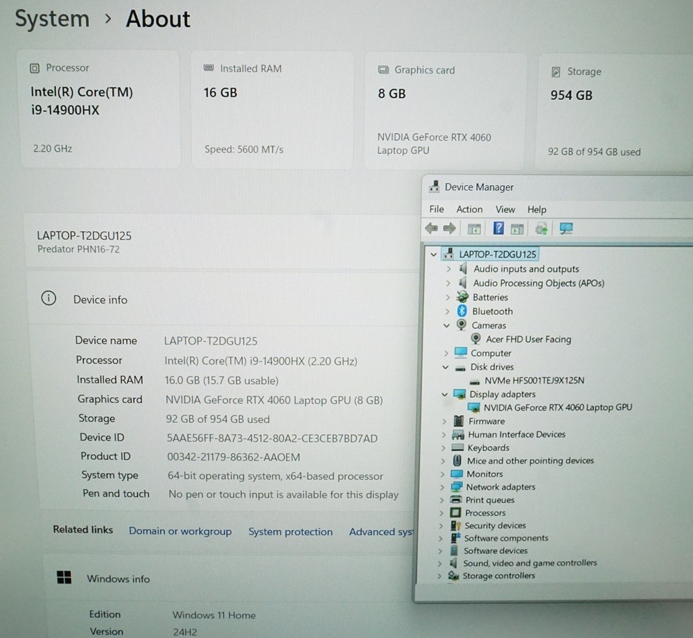The height and width of the screenshot is (638, 693).
Task: Expand Audio Processing Objects (APOs)
Action: (448, 283)
